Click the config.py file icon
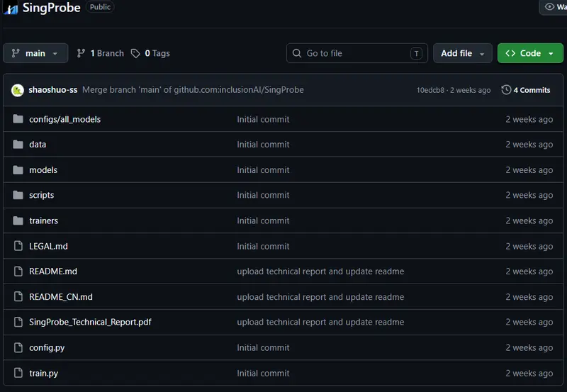The image size is (567, 392). click(x=18, y=347)
